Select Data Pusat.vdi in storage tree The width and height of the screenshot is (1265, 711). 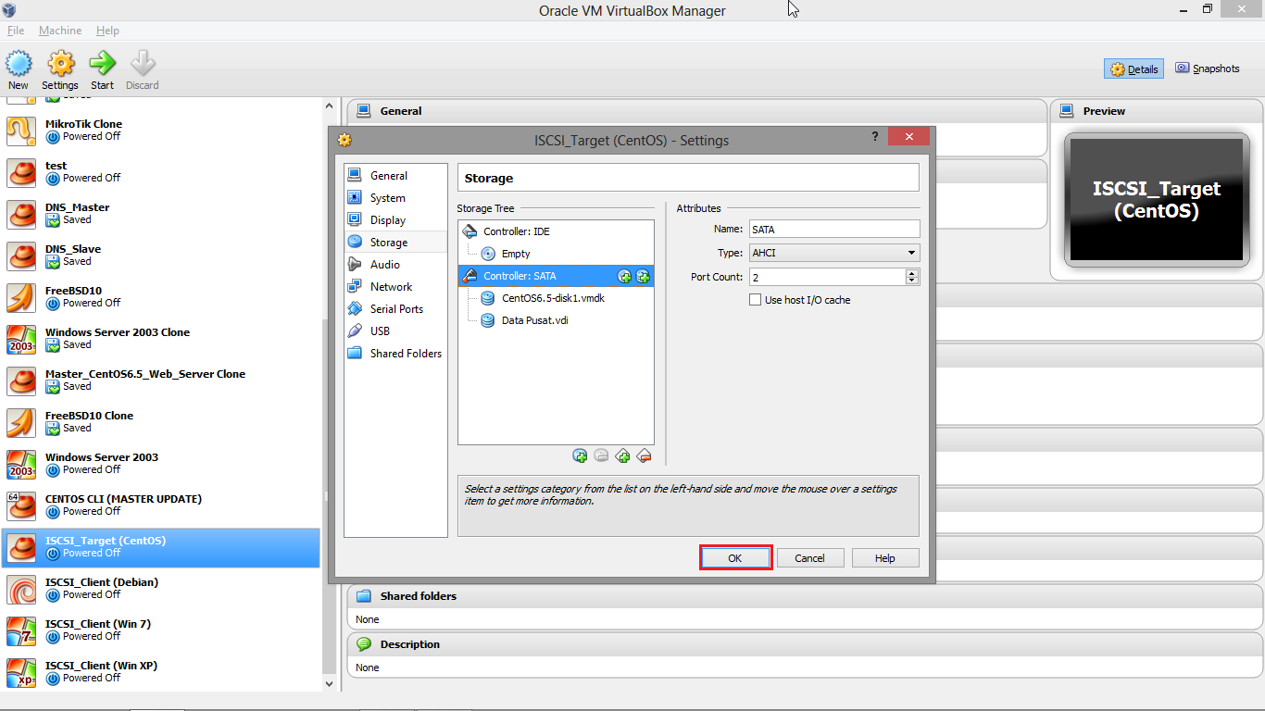click(556, 320)
